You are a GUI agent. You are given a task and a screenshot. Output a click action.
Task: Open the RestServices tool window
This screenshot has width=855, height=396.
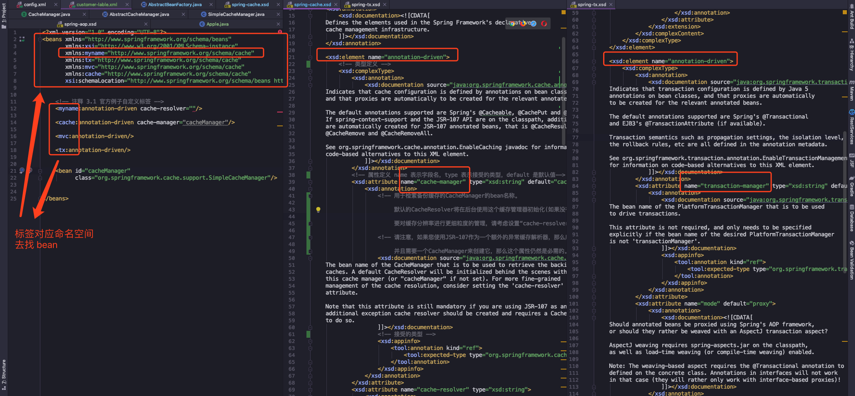851,127
